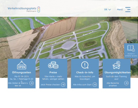Open the Menü label

pyautogui.click(x=120, y=10)
